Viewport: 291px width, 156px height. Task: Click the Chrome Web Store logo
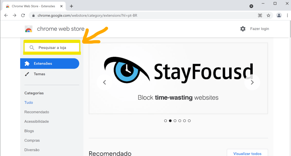(29, 29)
